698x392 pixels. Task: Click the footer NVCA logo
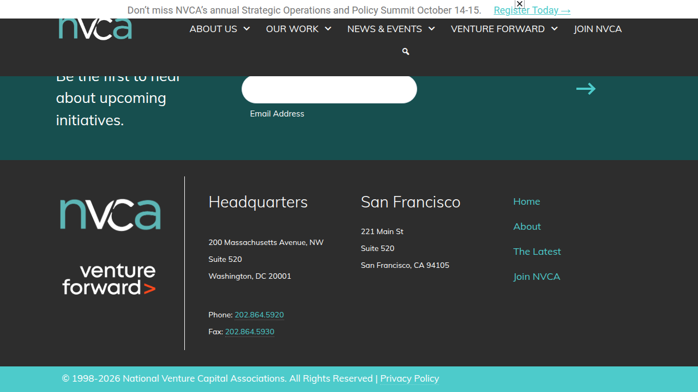pyautogui.click(x=110, y=215)
